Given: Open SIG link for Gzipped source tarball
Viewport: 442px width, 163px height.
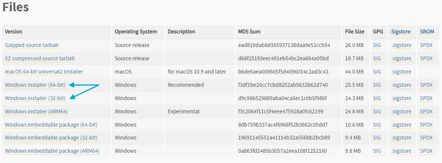Looking at the screenshot, I should [x=377, y=45].
